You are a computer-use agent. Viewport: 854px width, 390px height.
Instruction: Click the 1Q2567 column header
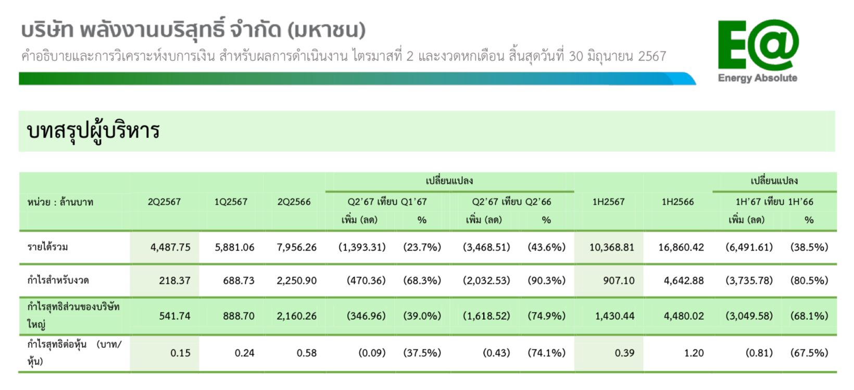[231, 202]
